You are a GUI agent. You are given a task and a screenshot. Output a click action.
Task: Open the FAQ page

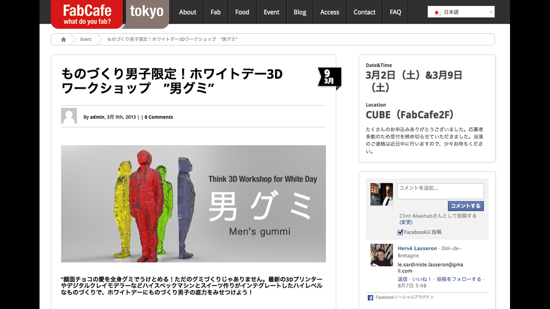[395, 12]
